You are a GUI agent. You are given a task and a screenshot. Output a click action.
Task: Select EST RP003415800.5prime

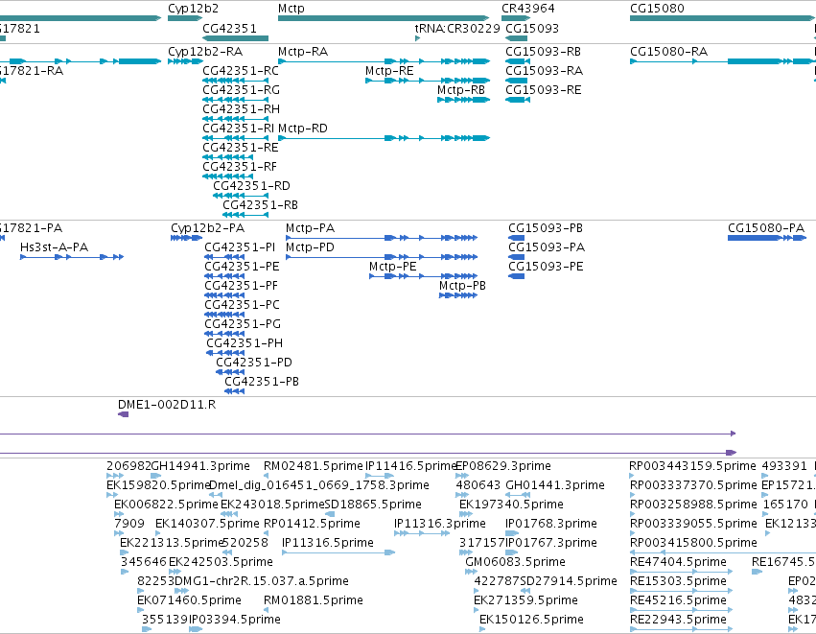693,543
